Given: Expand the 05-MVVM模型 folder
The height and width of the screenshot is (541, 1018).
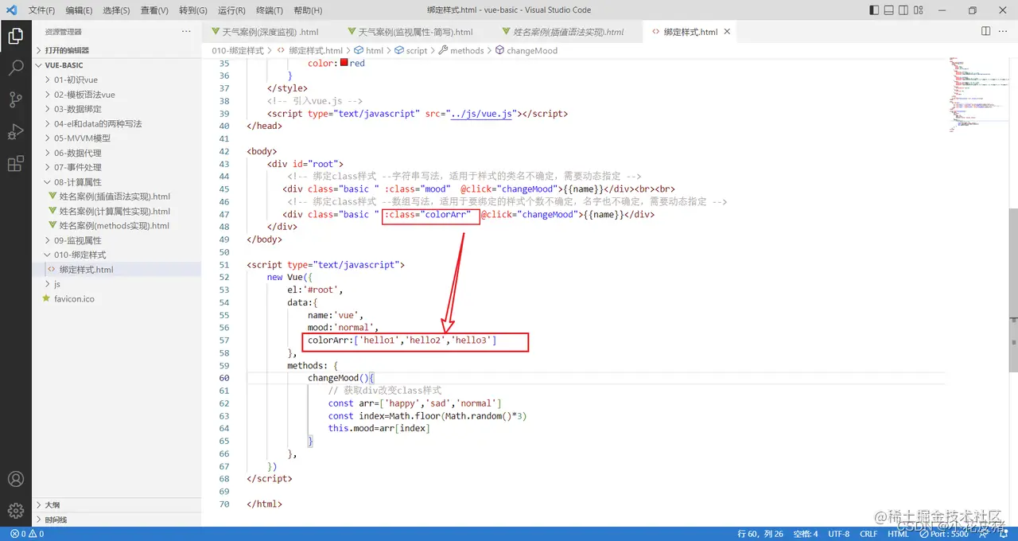Looking at the screenshot, I should click(116, 138).
